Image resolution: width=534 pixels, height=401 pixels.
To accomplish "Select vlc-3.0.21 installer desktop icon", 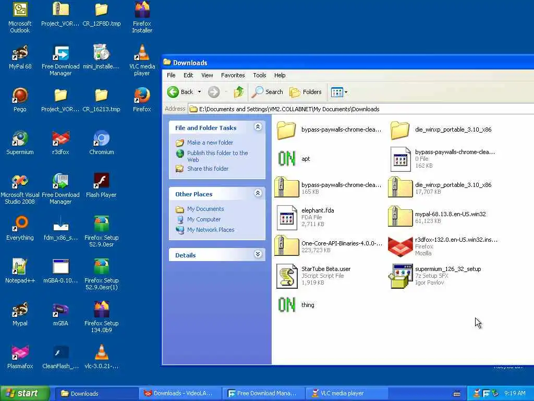I will click(102, 357).
